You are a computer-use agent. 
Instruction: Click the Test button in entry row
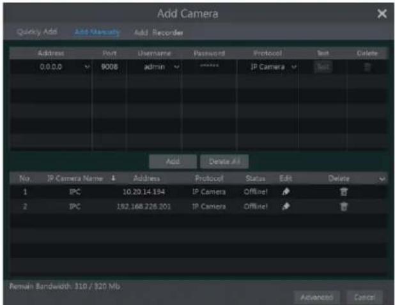tap(323, 67)
